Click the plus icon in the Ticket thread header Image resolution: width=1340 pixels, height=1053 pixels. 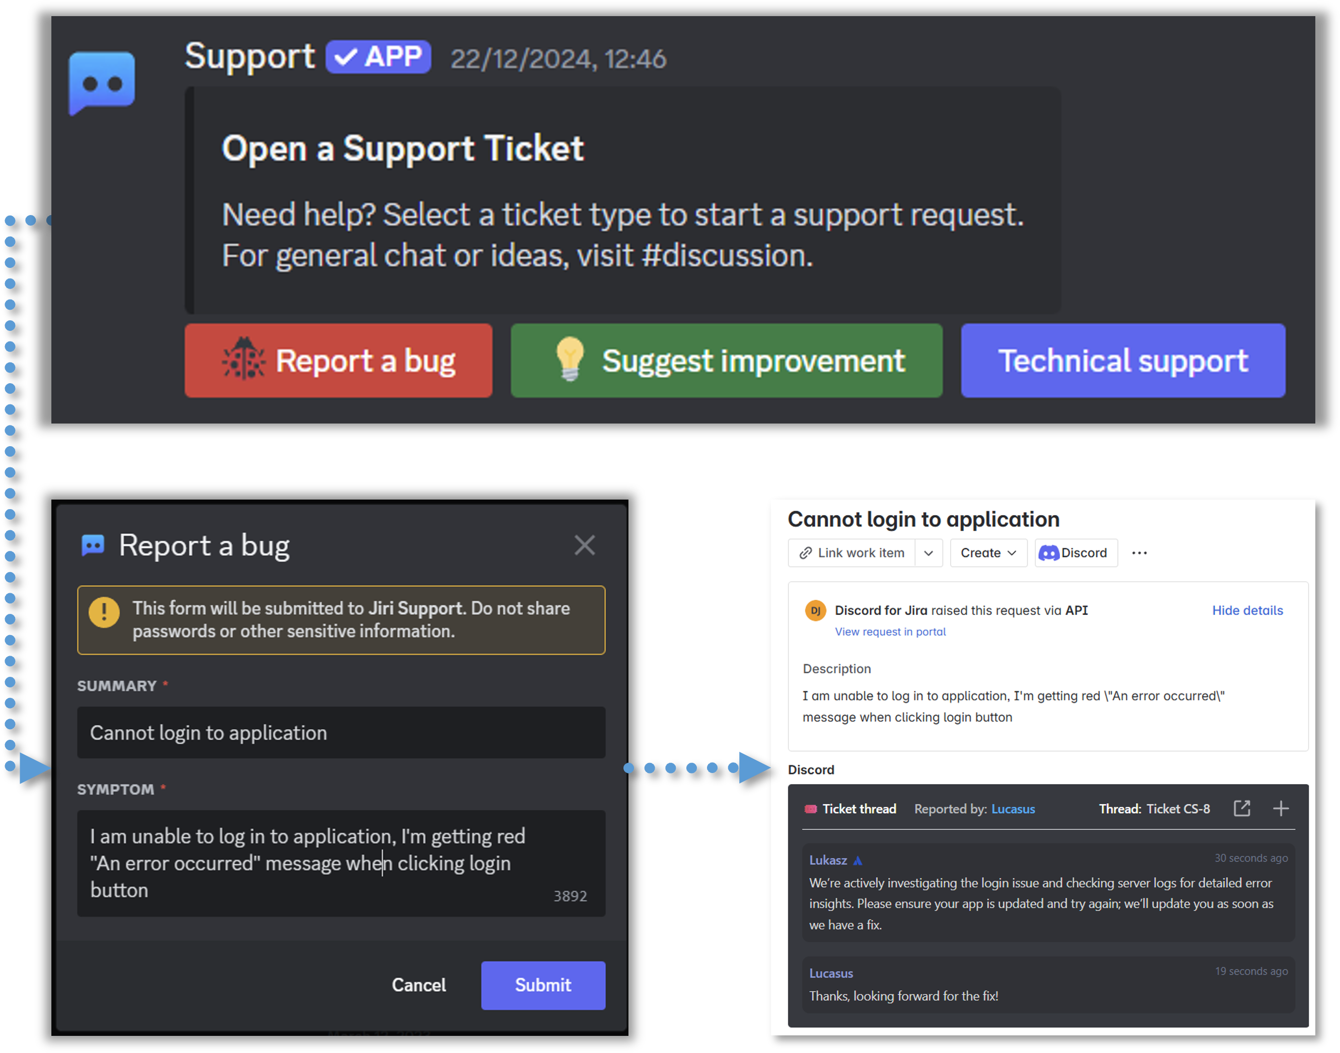pyautogui.click(x=1281, y=809)
